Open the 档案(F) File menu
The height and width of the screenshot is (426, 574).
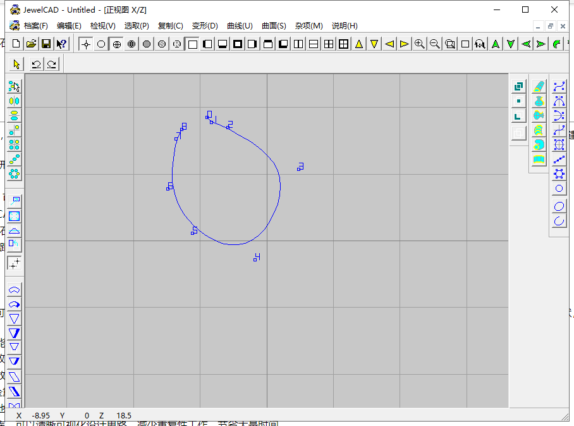pos(35,26)
